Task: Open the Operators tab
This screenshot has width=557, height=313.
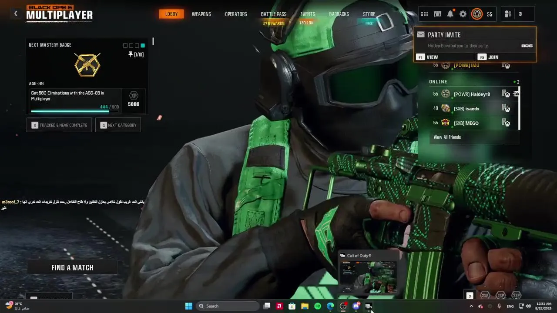Action: tap(236, 14)
